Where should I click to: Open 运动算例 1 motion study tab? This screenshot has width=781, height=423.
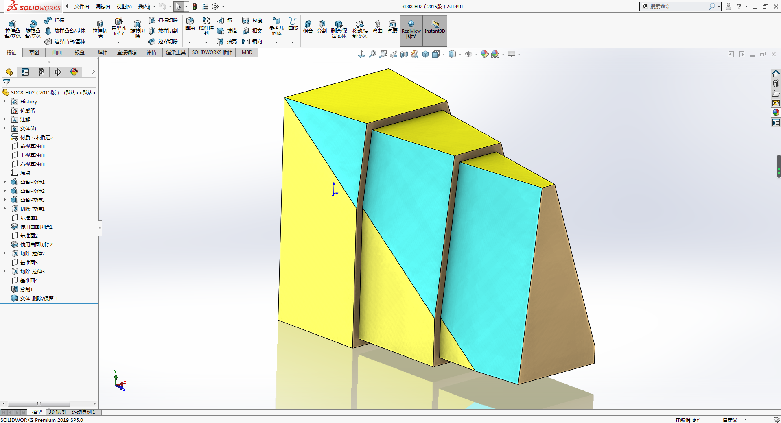click(x=83, y=412)
